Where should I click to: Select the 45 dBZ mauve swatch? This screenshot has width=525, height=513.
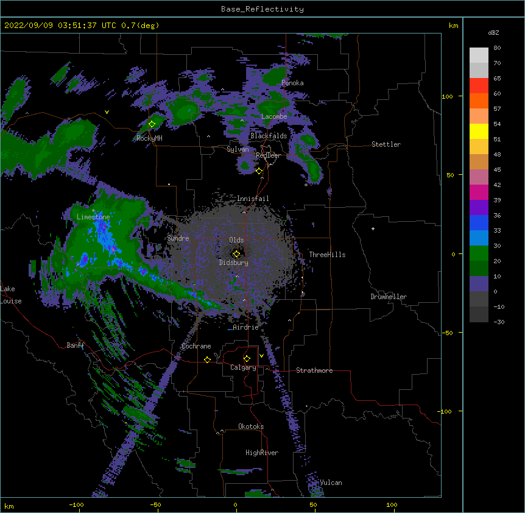pyautogui.click(x=479, y=177)
